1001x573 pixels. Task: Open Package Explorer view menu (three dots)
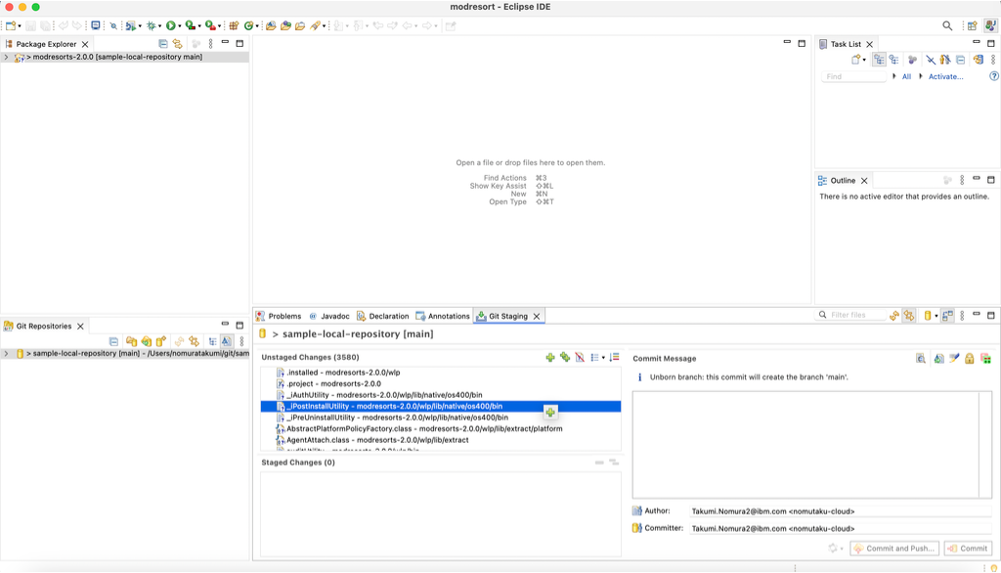(x=211, y=44)
